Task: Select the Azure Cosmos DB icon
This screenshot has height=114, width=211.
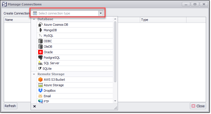Action: point(40,25)
